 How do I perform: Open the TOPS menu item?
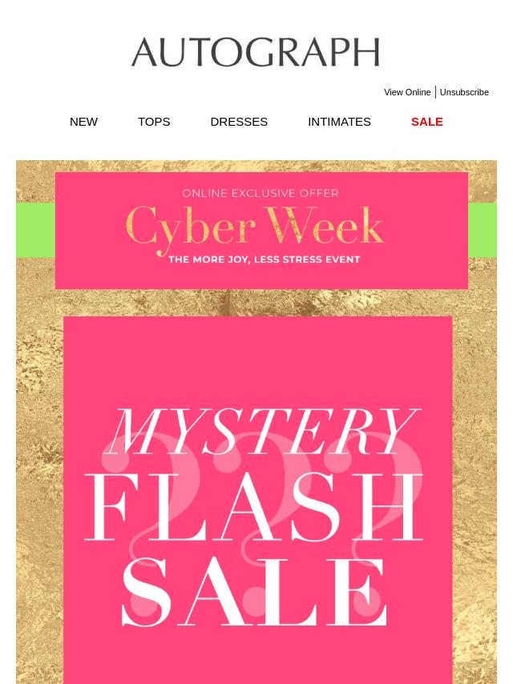pos(154,122)
